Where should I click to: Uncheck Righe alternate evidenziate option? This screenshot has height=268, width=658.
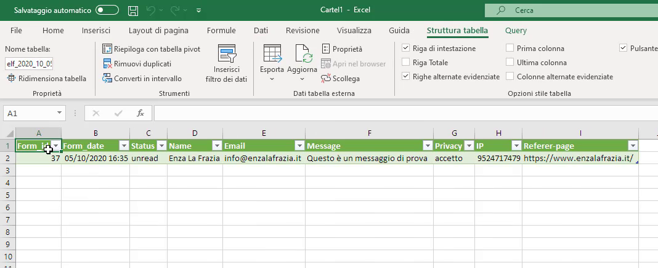tap(405, 76)
